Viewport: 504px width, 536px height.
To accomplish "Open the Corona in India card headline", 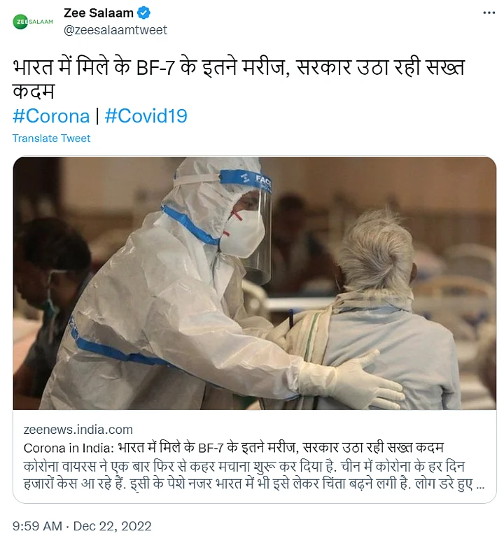I will (x=233, y=448).
